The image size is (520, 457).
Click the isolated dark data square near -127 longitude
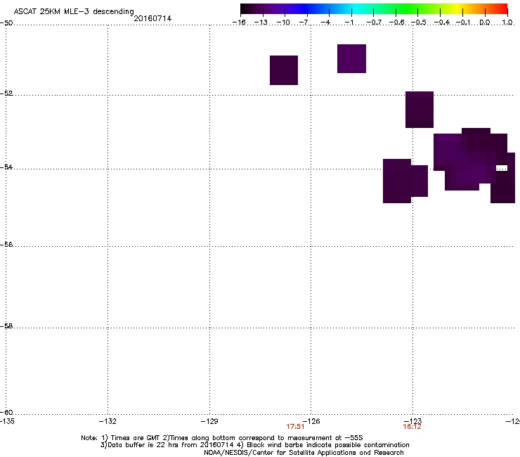(284, 70)
